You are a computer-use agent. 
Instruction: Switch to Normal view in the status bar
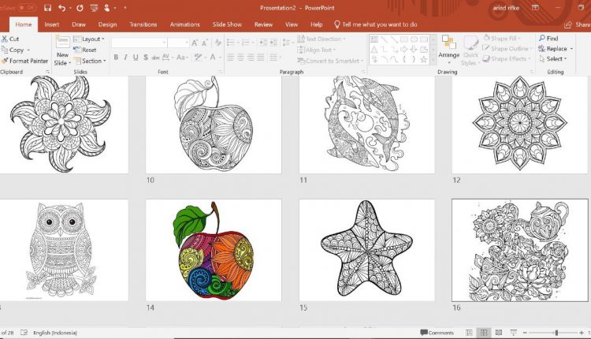point(470,333)
